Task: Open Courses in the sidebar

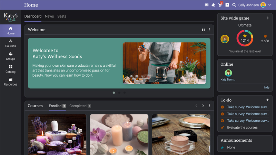Action: [x=11, y=44]
